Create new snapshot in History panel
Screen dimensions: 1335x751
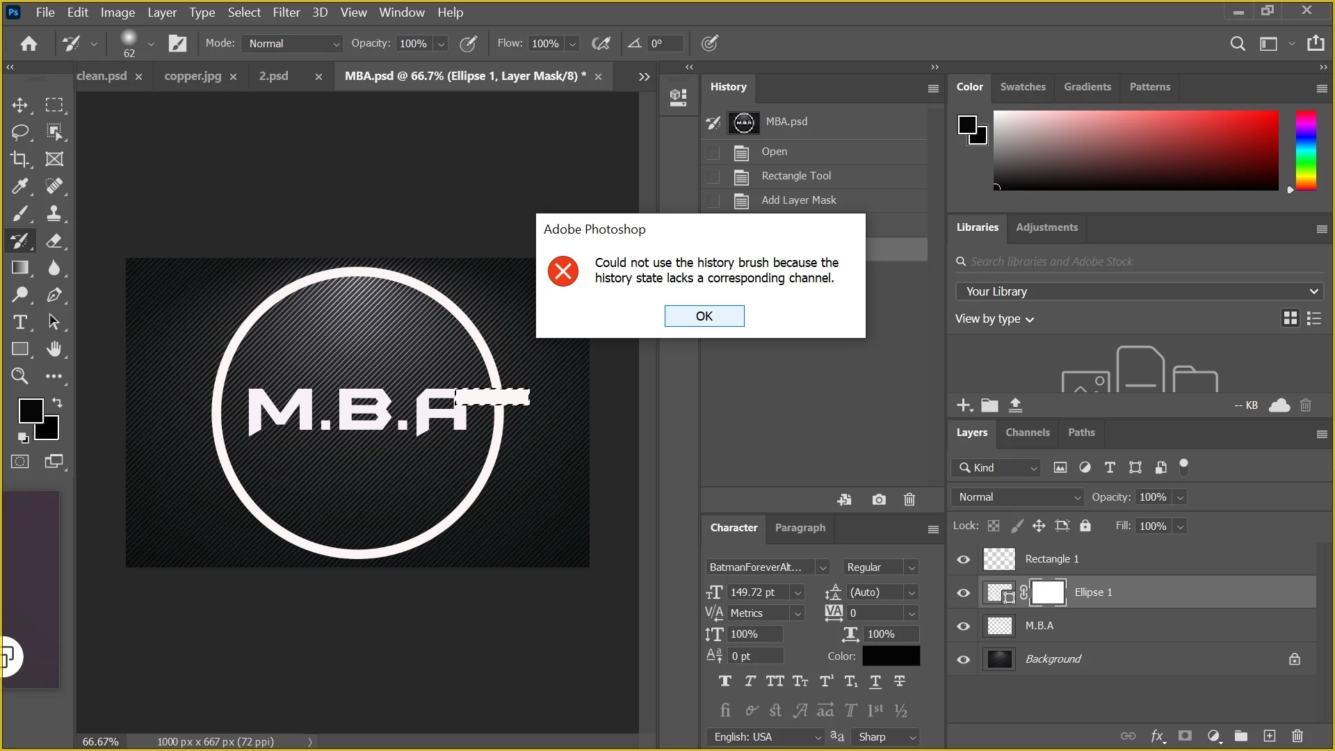click(x=879, y=499)
